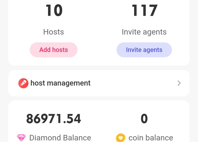The image size is (198, 142).
Task: Select the invited agents count 117
Action: point(144,10)
